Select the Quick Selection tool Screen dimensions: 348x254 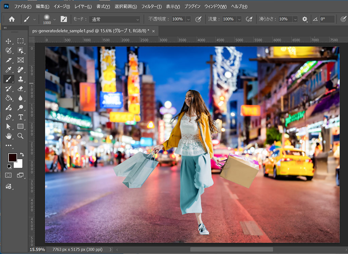[x=8, y=51]
